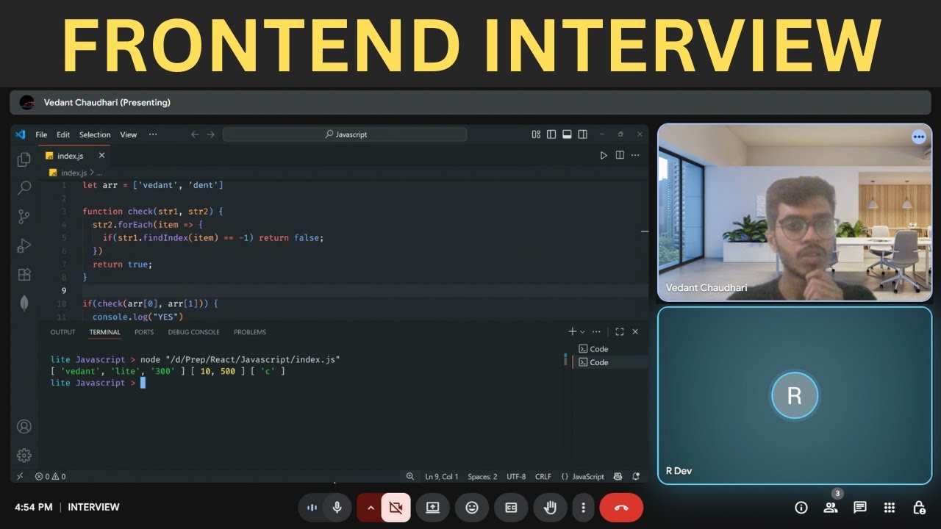This screenshot has height=529, width=941.
Task: Open the Search icon in VS Code sidebar
Action: (24, 187)
